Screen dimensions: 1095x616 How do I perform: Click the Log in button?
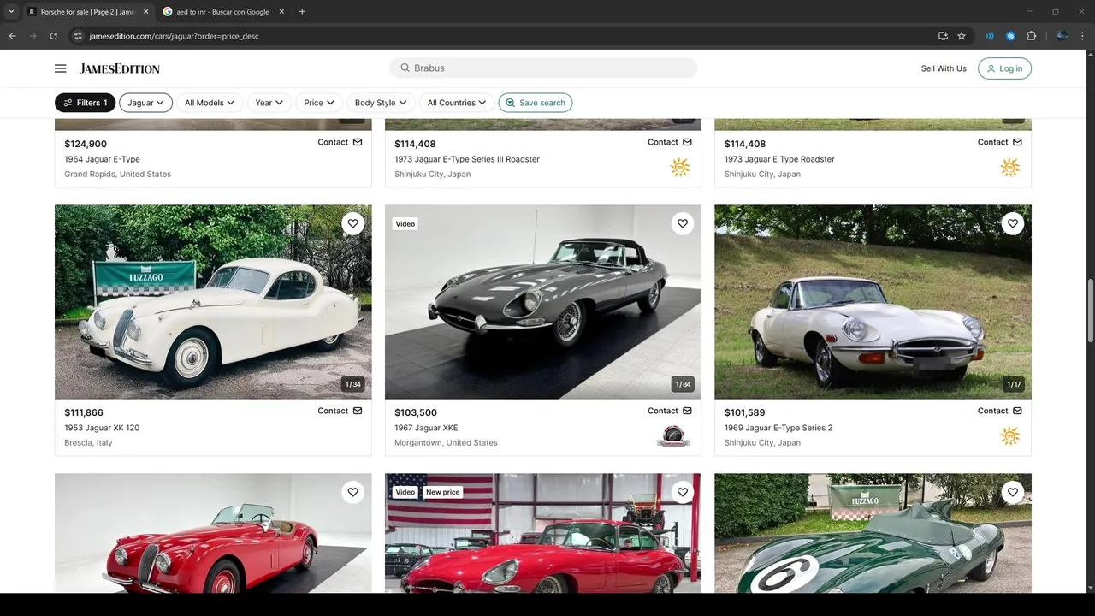[x=1004, y=68]
